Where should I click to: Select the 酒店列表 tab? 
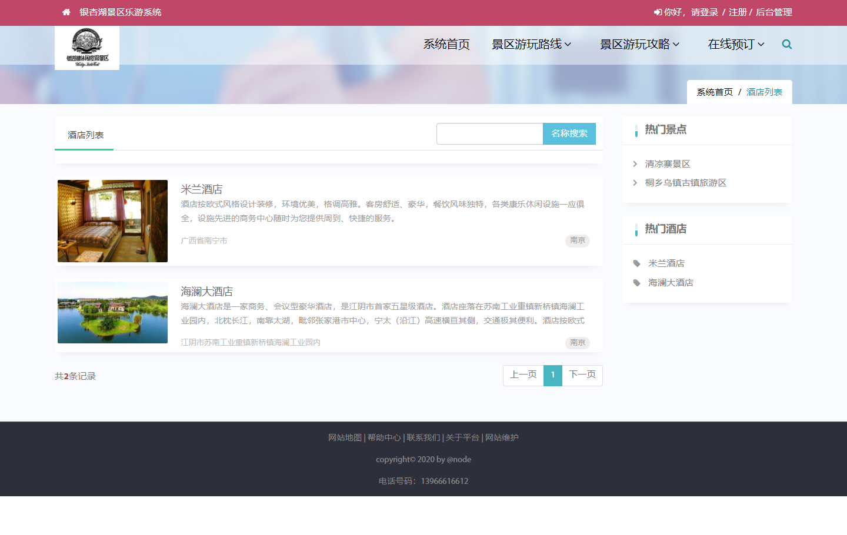pos(85,135)
